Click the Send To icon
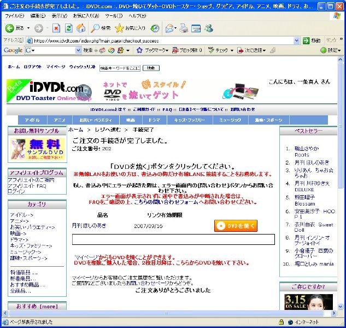346x328 pixels. [x=241, y=50]
